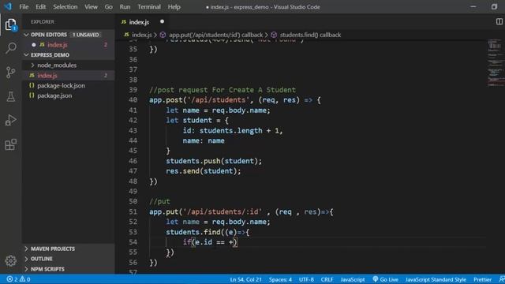The image size is (505, 284).
Task: Click the Go Live status bar button
Action: pyautogui.click(x=385, y=279)
